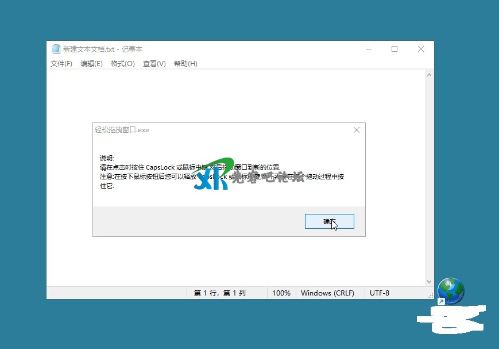Click the 100% zoom status indicator
Screen dimensions: 499x349
281,293
